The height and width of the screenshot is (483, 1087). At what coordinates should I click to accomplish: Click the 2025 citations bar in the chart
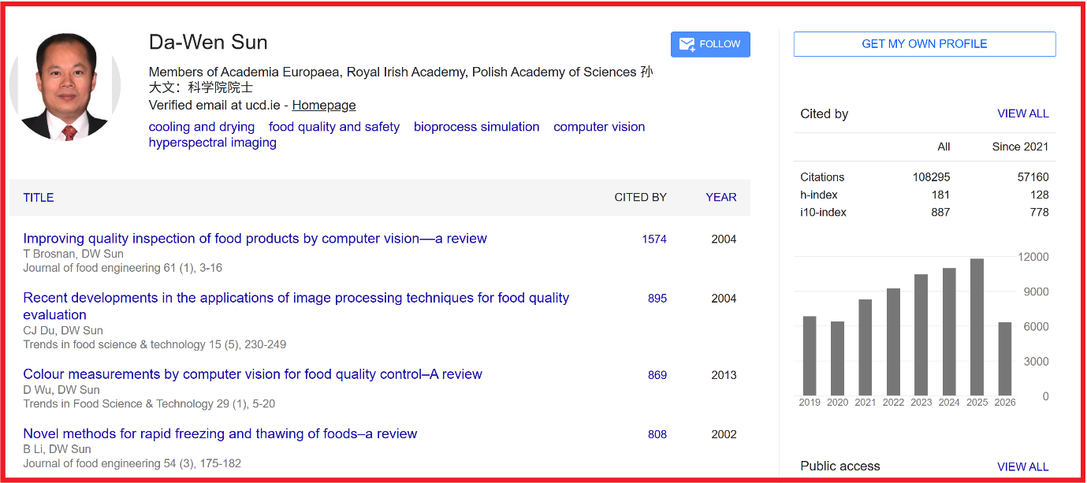977,327
